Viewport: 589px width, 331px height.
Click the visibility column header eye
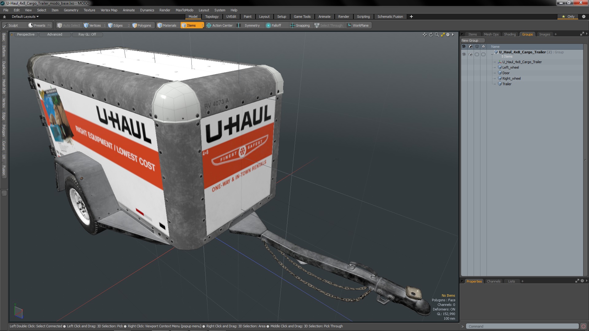point(464,47)
